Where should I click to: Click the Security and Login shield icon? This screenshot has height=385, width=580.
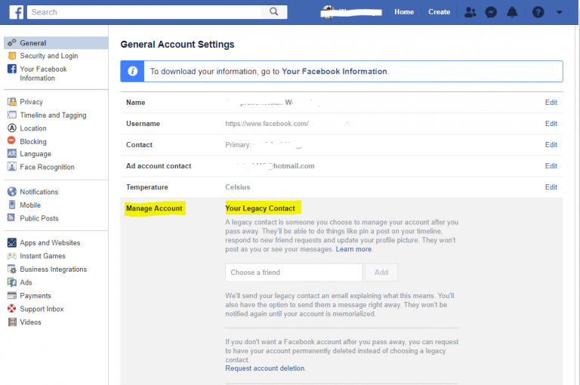(x=12, y=55)
